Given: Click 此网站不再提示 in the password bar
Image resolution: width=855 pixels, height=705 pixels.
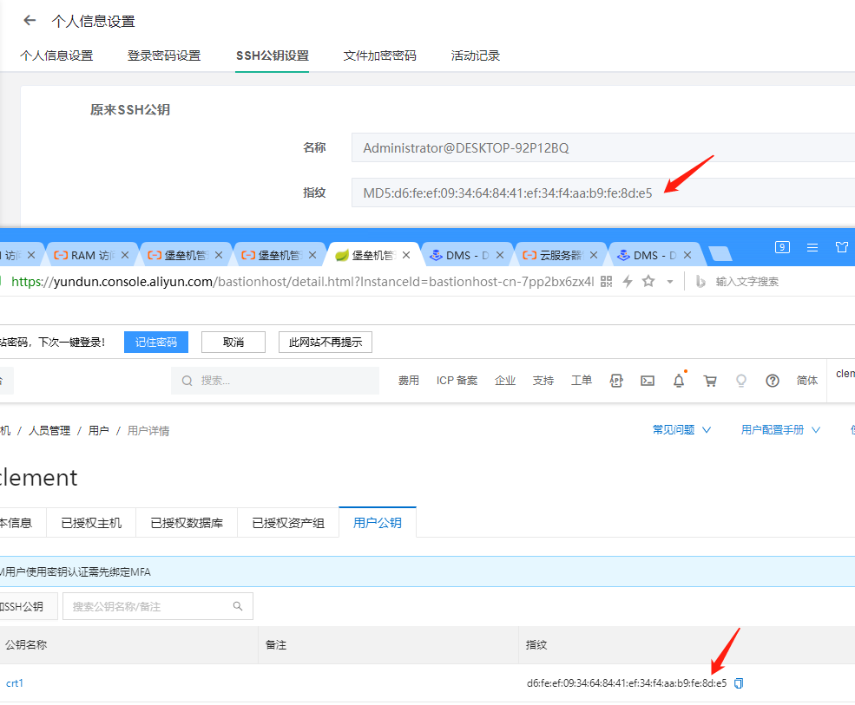Looking at the screenshot, I should tap(324, 342).
